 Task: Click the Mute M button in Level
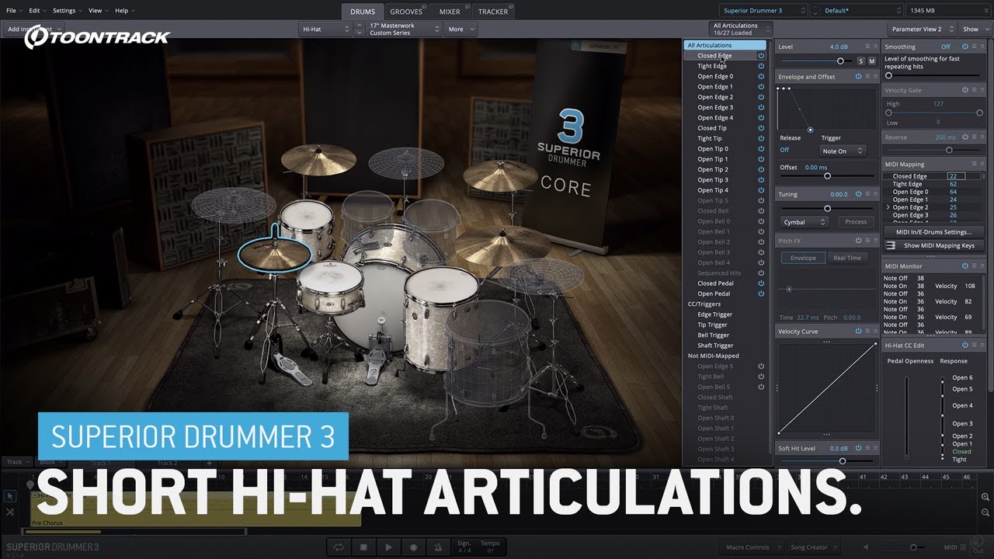click(871, 61)
